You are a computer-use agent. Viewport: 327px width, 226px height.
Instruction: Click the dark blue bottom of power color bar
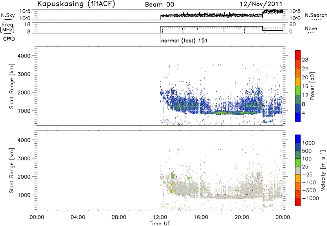298,117
